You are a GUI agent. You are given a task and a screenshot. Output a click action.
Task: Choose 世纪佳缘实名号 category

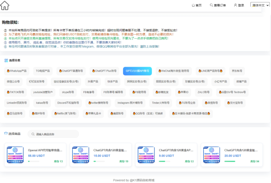(66, 82)
